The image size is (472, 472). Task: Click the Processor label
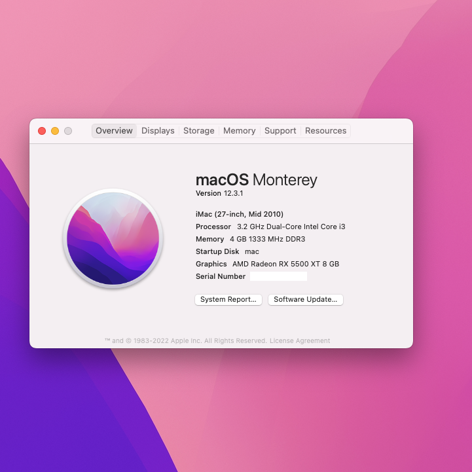213,227
